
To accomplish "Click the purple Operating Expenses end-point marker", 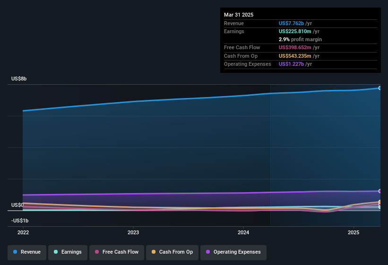I will (x=380, y=191).
